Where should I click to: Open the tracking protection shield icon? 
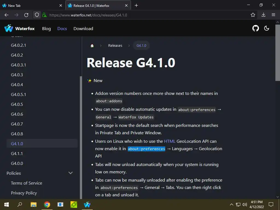click(x=37, y=15)
